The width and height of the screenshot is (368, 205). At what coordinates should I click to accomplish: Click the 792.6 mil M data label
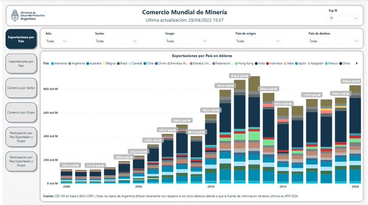point(225,85)
